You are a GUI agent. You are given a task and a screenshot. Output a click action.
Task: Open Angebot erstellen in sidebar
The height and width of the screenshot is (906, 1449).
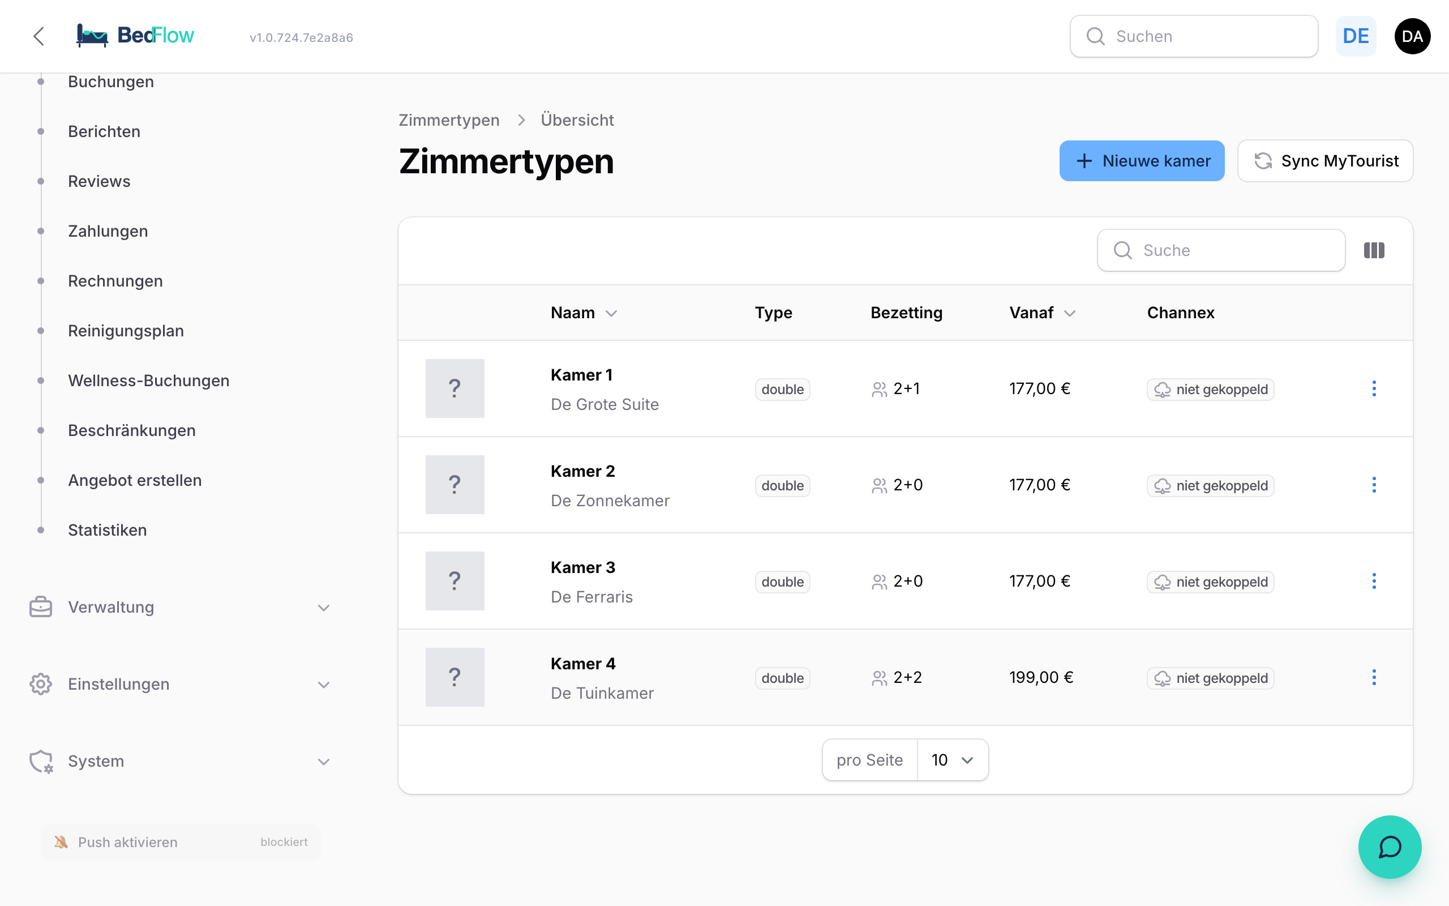click(x=135, y=480)
